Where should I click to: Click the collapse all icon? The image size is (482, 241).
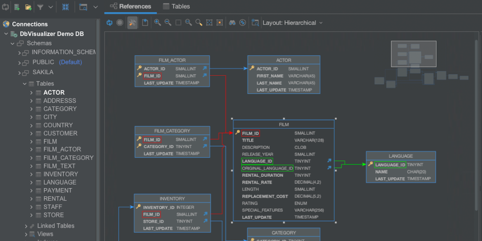click(65, 7)
